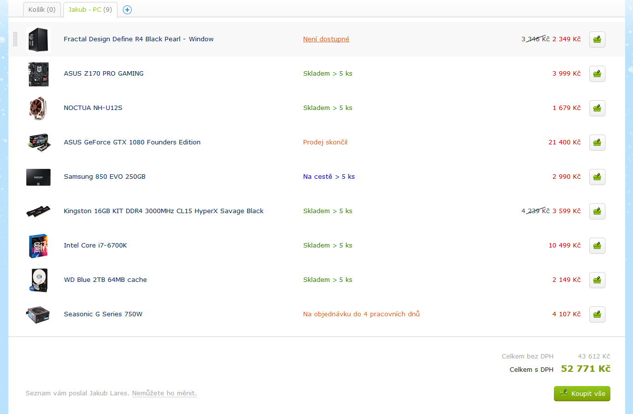Add Seasonic G Series 750W to cart
This screenshot has height=414, width=633.
(597, 314)
